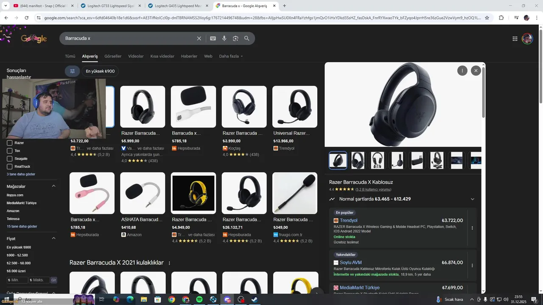543x305 pixels.
Task: Start voice search with the microphone
Action: (224, 39)
